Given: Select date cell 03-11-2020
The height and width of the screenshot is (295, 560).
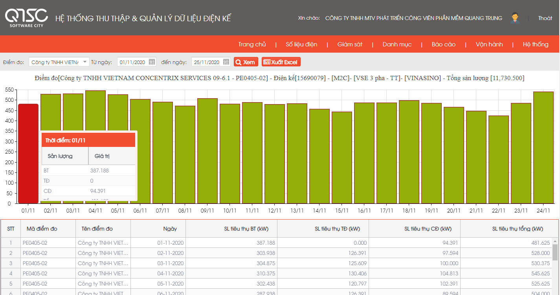Looking at the screenshot, I should [158, 263].
